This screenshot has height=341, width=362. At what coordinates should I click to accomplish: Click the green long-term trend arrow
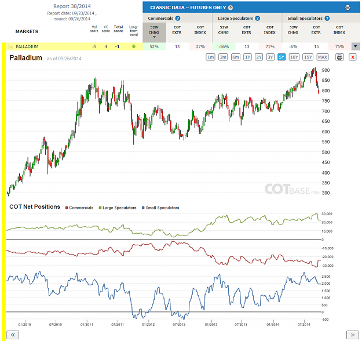[x=133, y=46]
